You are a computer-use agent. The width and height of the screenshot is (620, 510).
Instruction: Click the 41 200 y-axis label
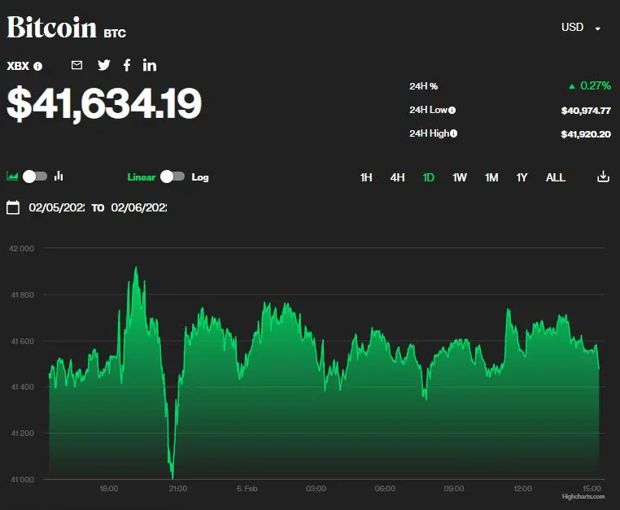23,434
